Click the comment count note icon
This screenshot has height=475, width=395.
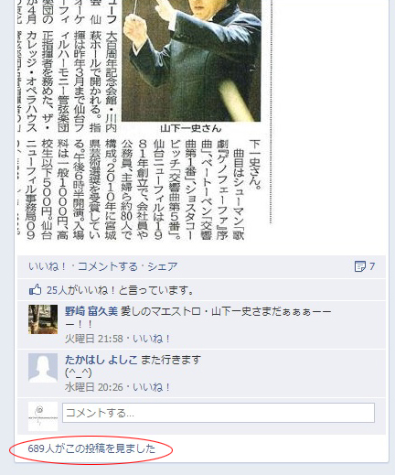(360, 266)
